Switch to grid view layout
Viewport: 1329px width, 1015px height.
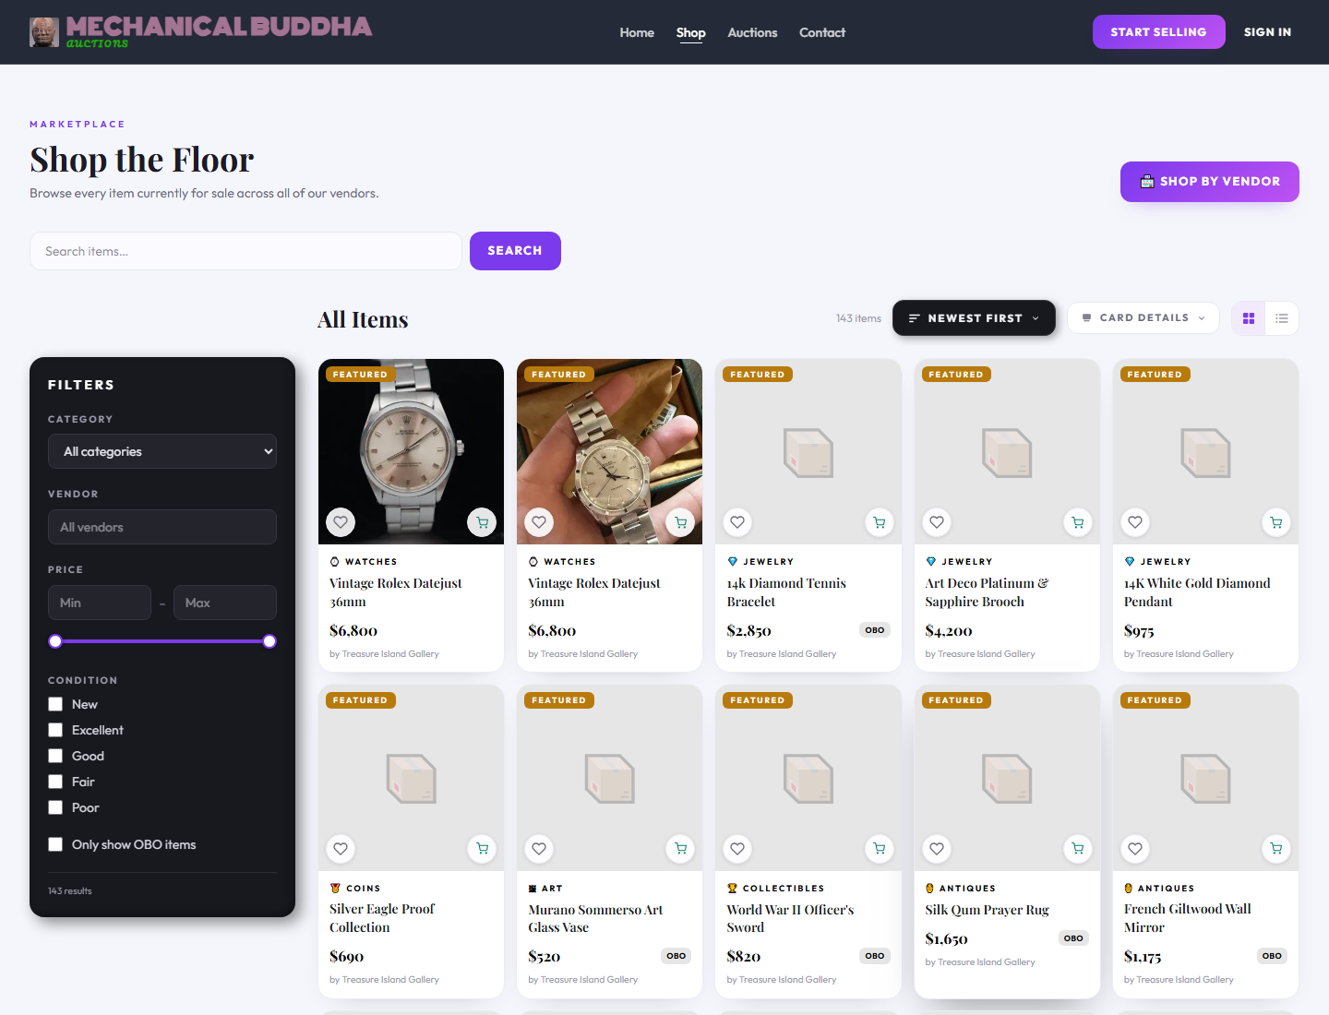pyautogui.click(x=1249, y=318)
